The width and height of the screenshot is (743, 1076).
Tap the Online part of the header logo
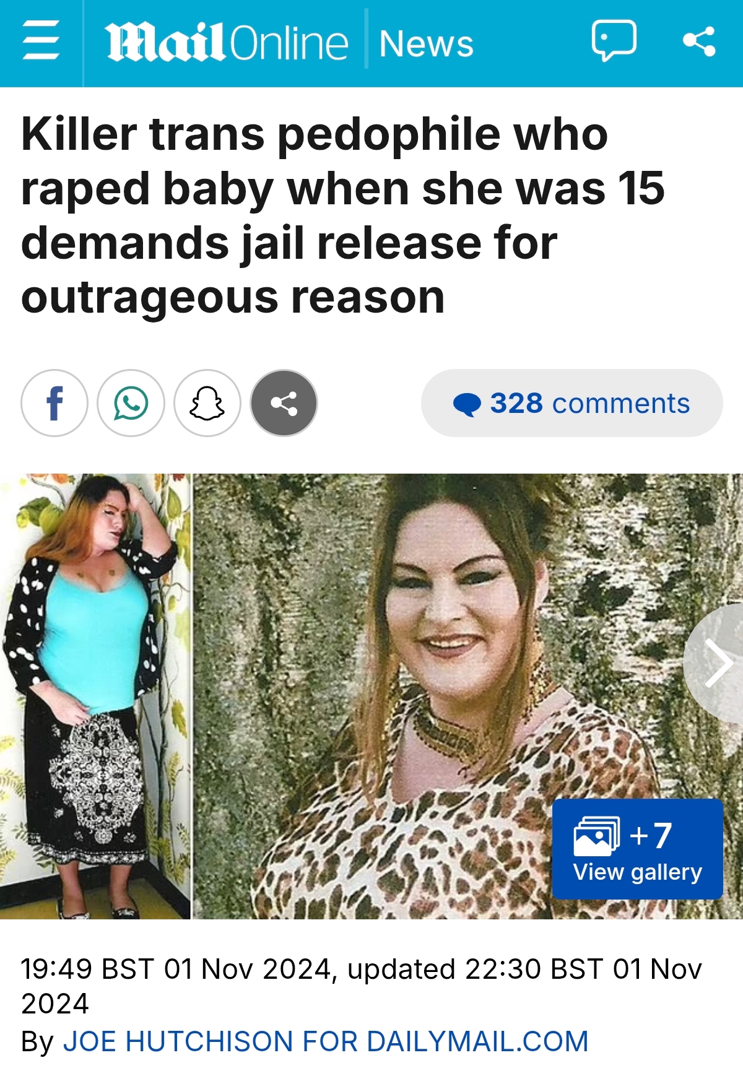point(290,43)
